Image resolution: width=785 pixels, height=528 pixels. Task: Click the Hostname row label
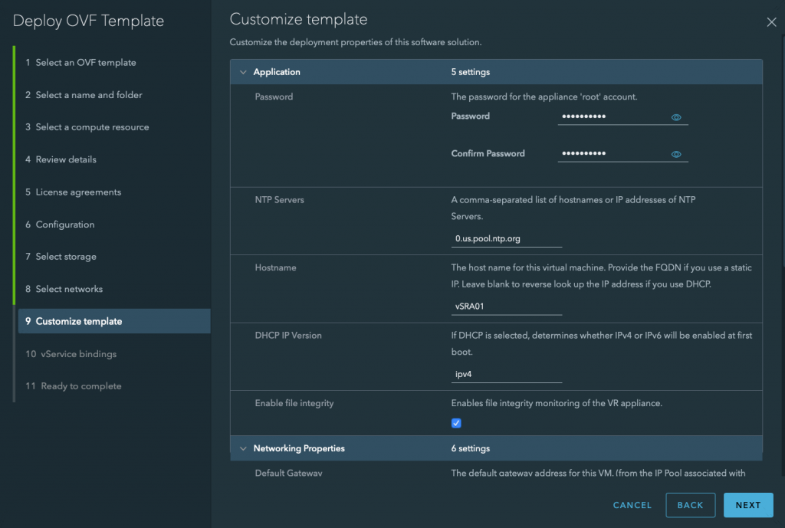[x=275, y=267]
